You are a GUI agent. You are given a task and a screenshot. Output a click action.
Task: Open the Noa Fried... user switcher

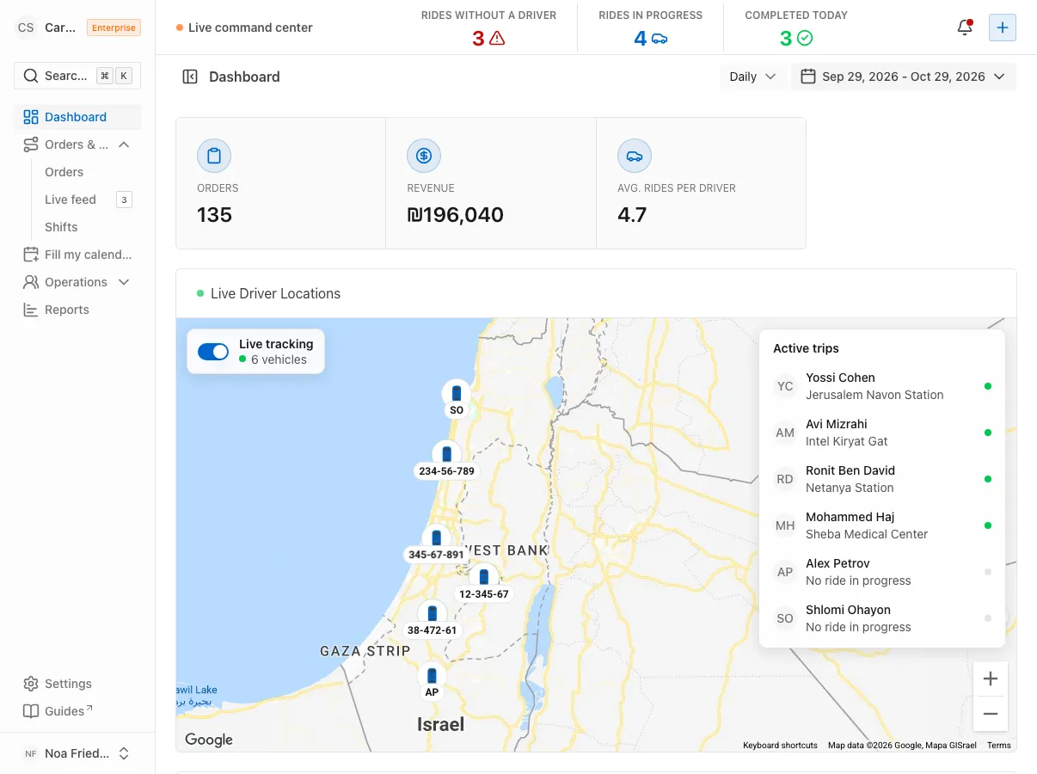point(77,753)
